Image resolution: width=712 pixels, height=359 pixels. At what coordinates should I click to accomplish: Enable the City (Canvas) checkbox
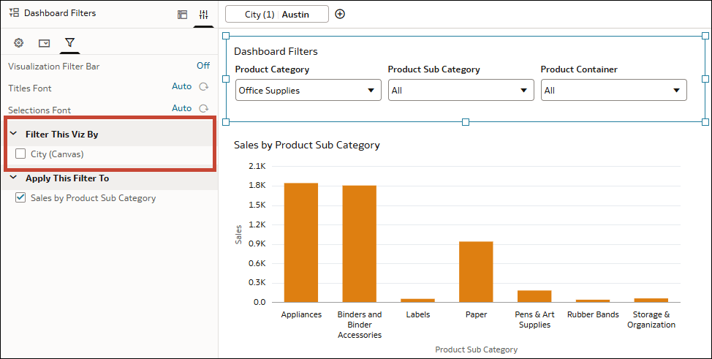[x=20, y=154]
